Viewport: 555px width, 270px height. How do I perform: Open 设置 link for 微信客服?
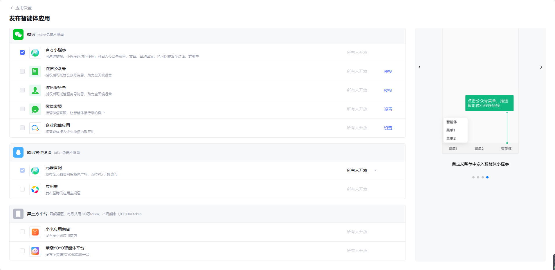(x=388, y=109)
